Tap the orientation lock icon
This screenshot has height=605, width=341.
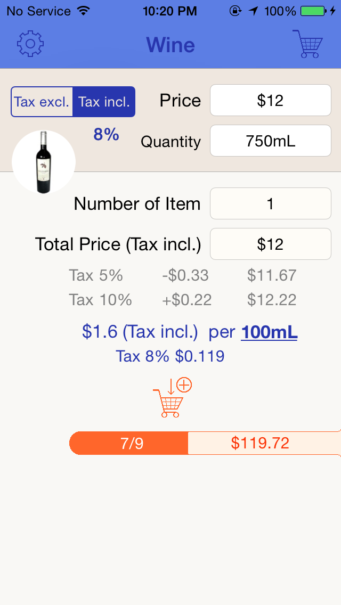tap(235, 10)
